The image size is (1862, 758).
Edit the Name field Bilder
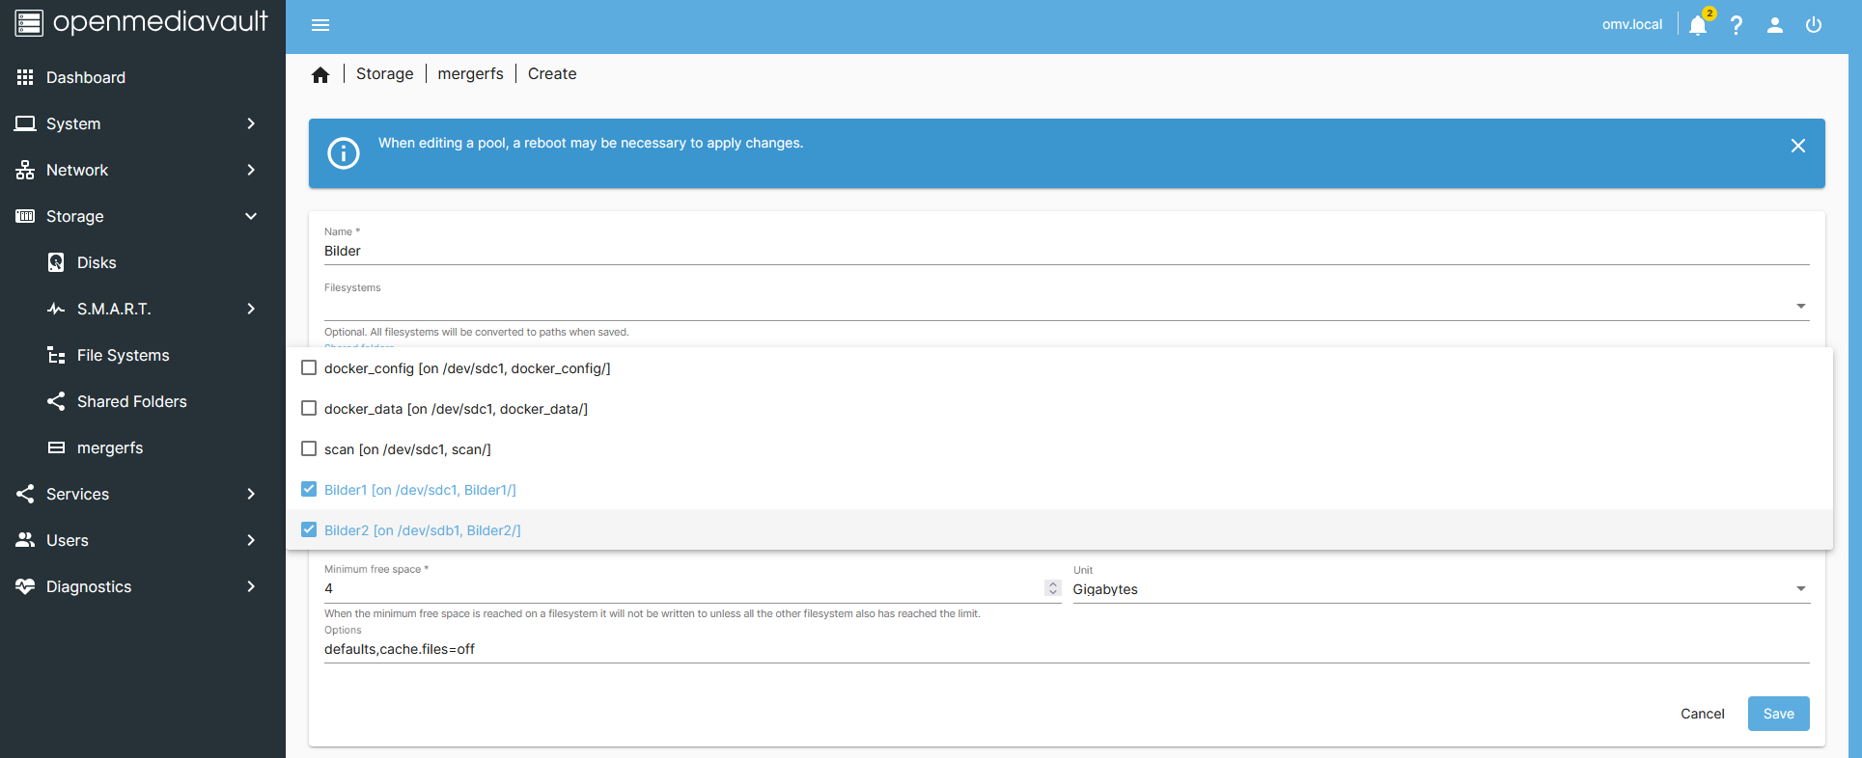click(1067, 251)
